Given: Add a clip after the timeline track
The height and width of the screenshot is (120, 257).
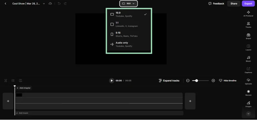Looking at the screenshot, I should [190, 101].
